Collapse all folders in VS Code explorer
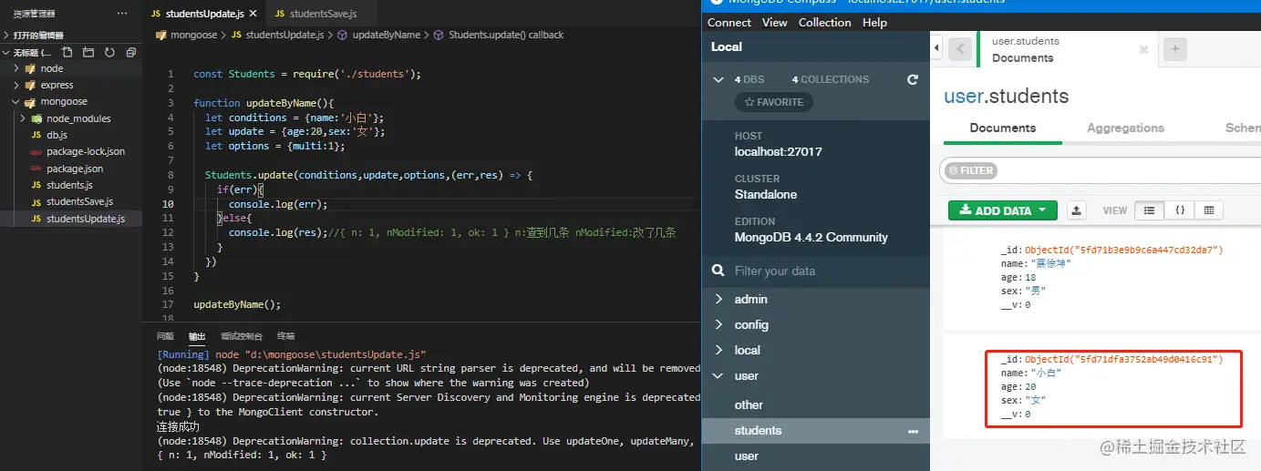Screen dimensions: 1261x471 (129, 53)
